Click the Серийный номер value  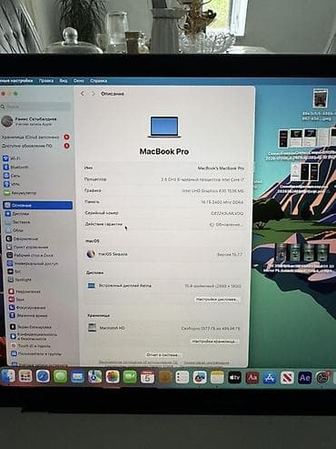click(x=227, y=213)
